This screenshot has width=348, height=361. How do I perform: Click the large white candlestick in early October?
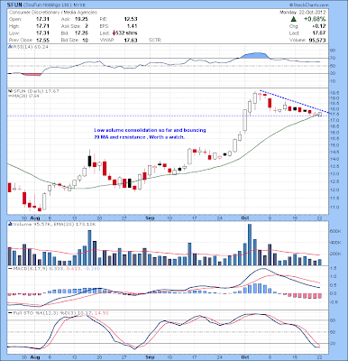(245, 120)
